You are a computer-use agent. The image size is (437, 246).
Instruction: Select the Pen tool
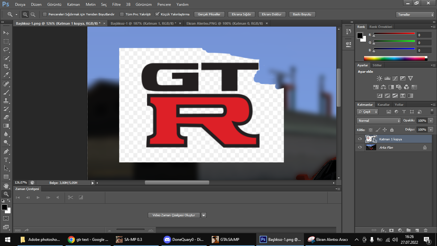(x=6, y=151)
